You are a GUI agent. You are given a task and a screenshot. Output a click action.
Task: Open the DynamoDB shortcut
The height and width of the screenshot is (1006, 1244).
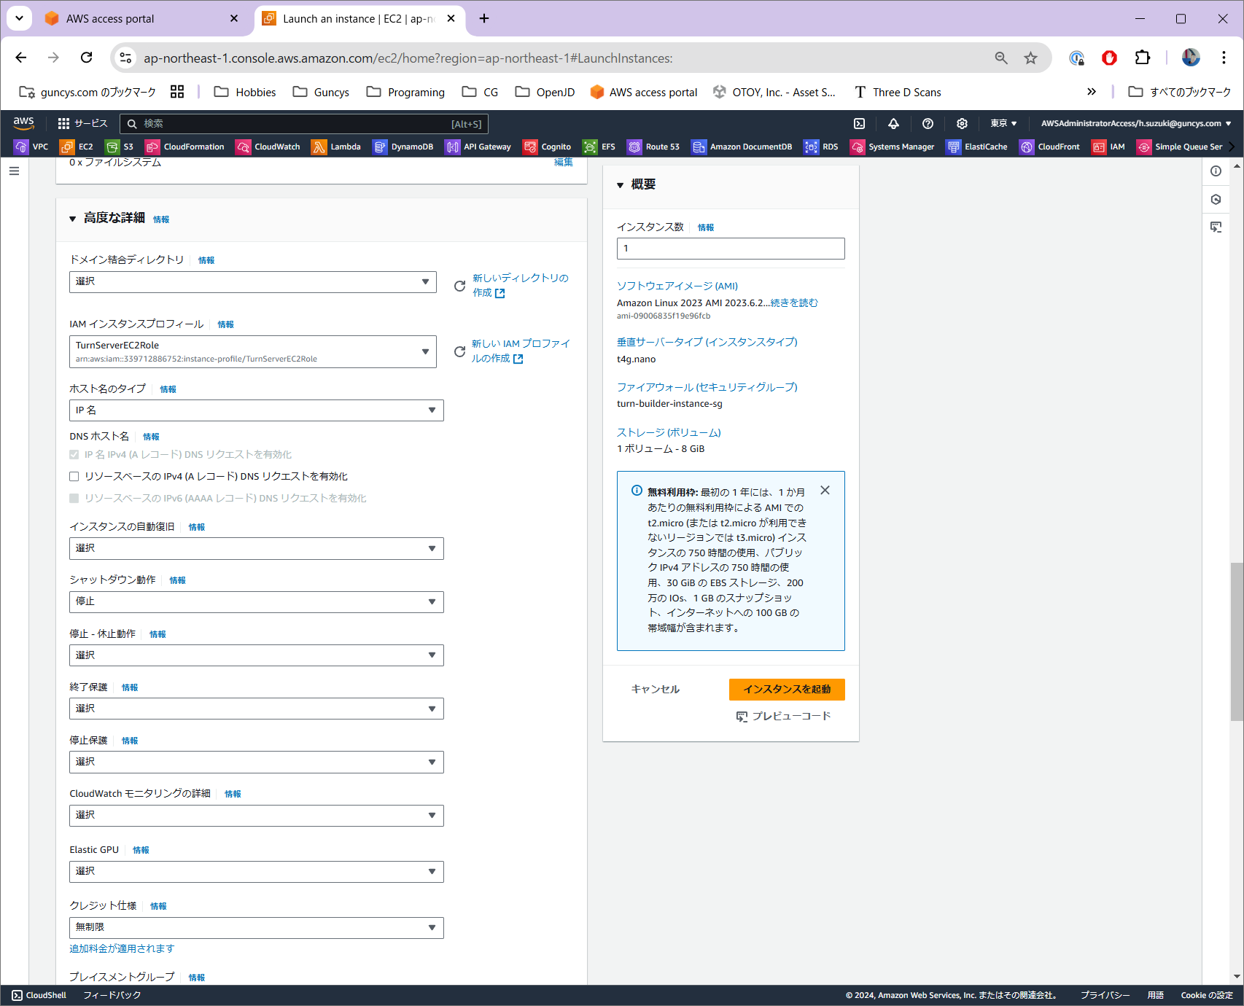(403, 147)
